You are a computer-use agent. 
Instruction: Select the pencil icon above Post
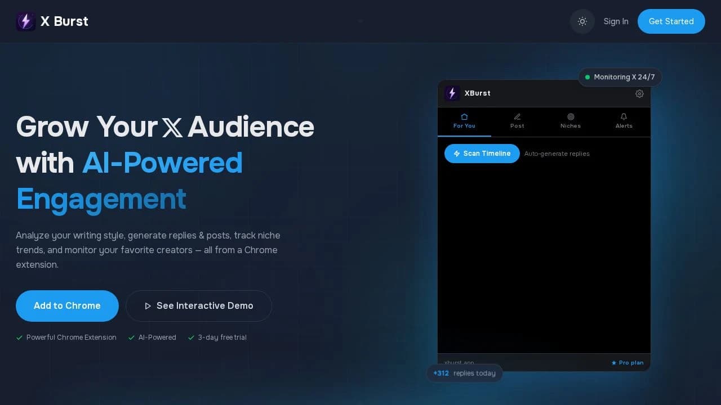click(x=517, y=116)
